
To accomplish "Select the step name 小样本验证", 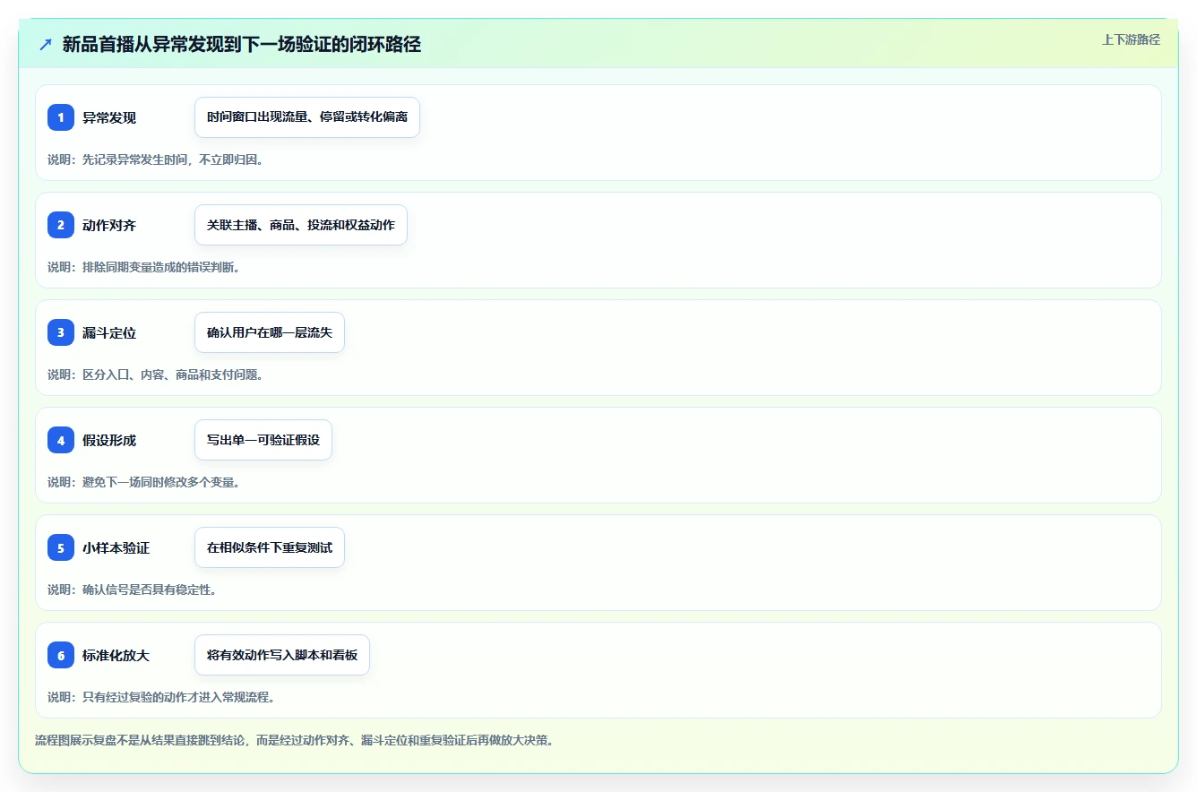I will (116, 548).
